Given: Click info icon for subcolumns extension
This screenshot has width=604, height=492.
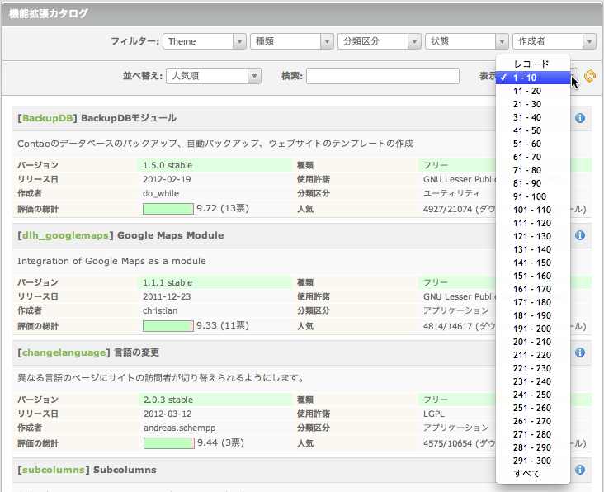Looking at the screenshot, I should pyautogui.click(x=580, y=470).
